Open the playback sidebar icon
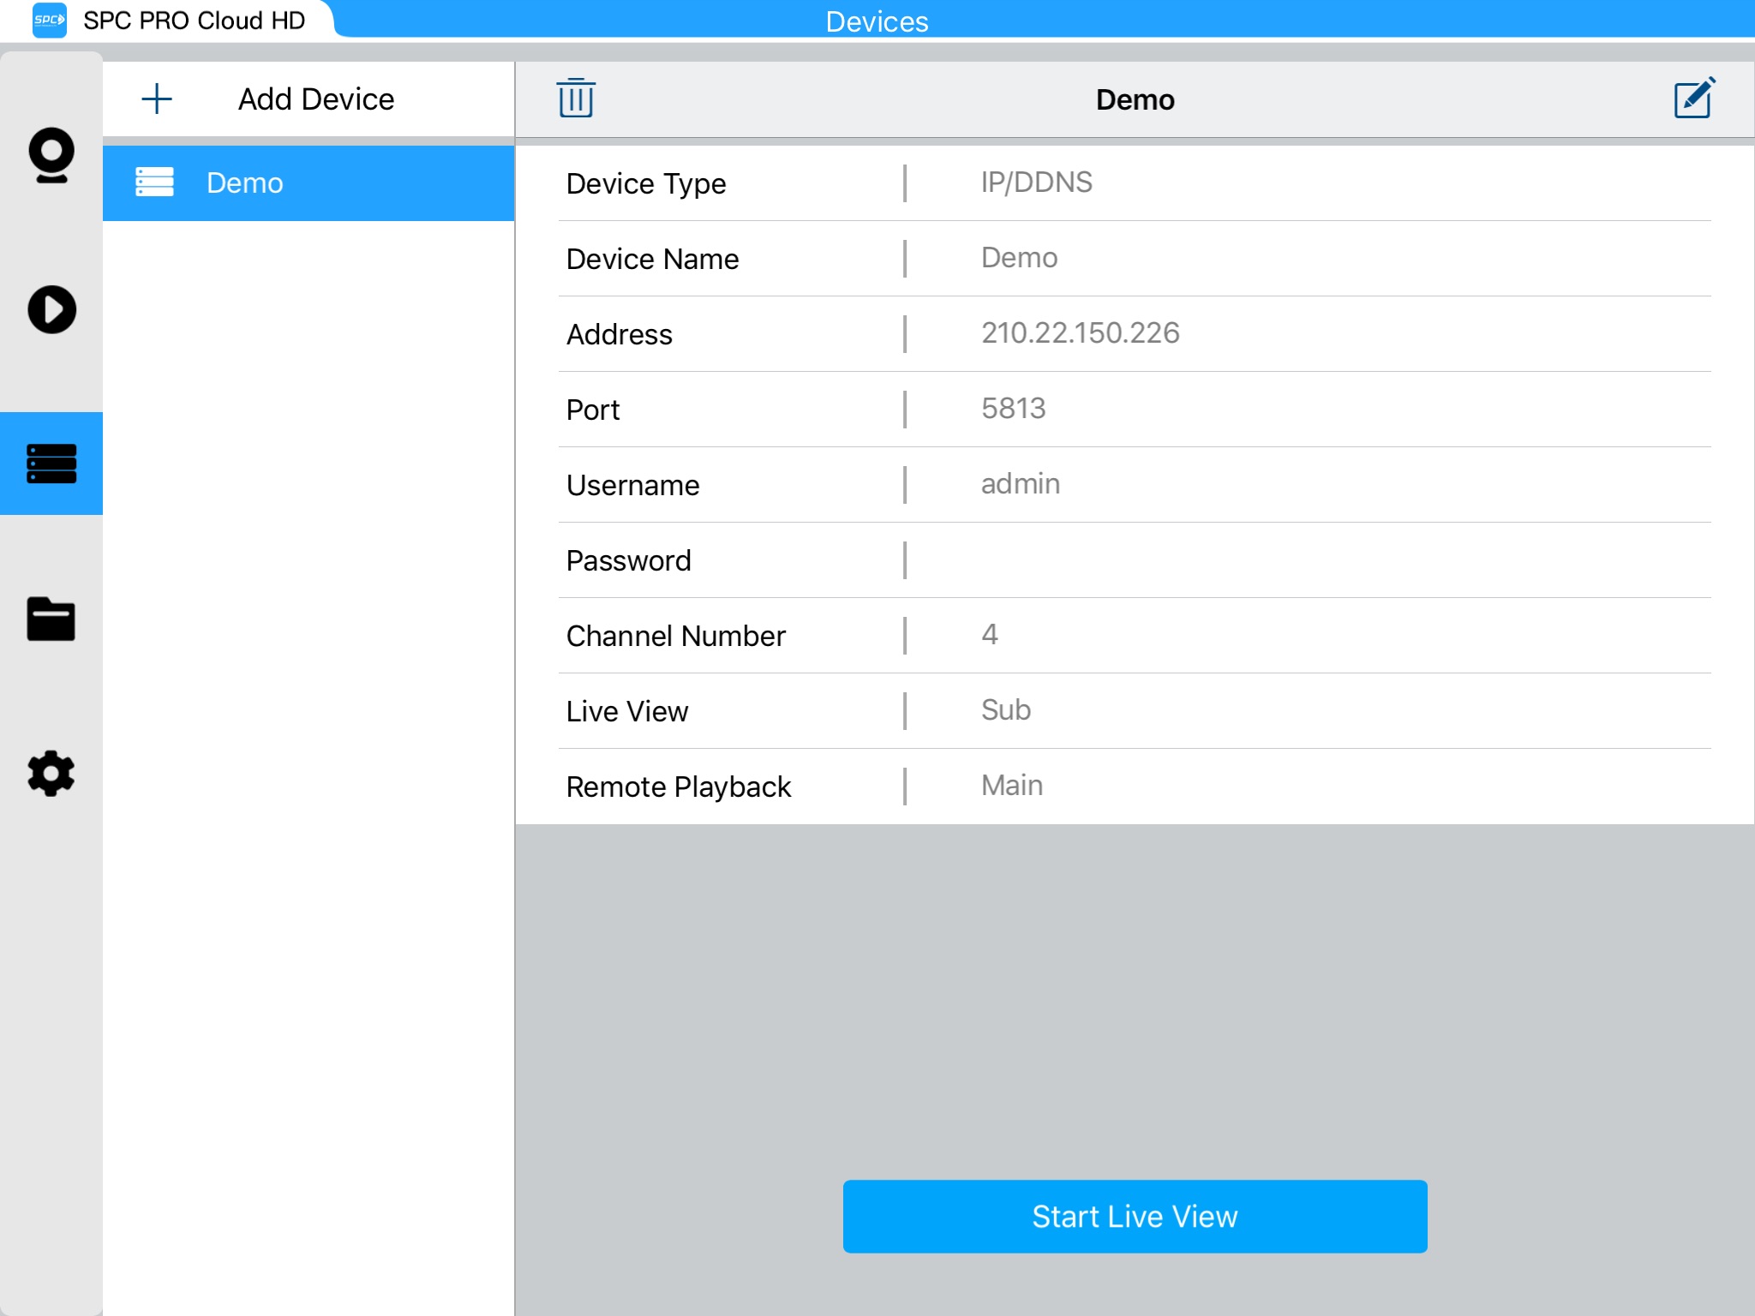Screen dimensions: 1755x1316 point(51,309)
